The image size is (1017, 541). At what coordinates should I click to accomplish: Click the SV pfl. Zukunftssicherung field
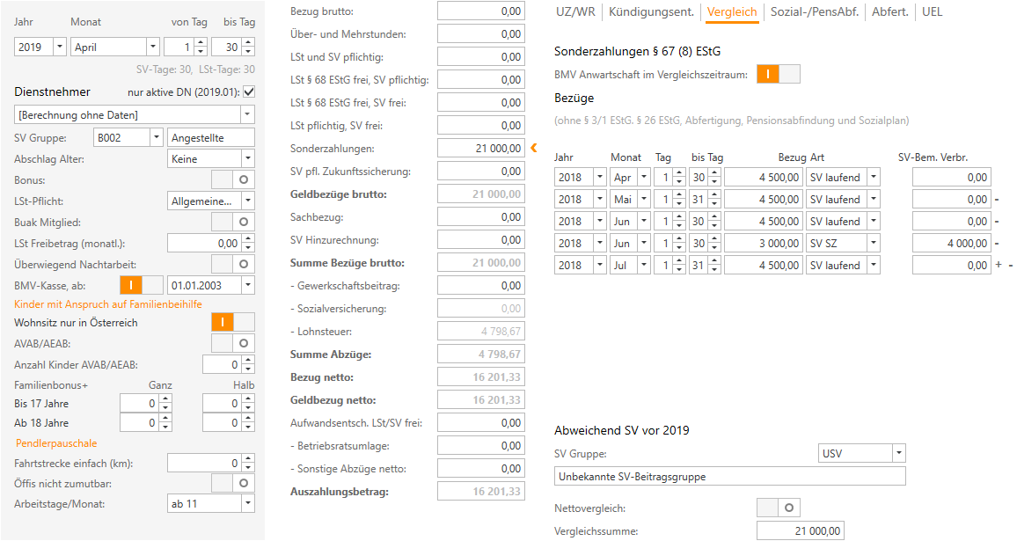(x=480, y=172)
